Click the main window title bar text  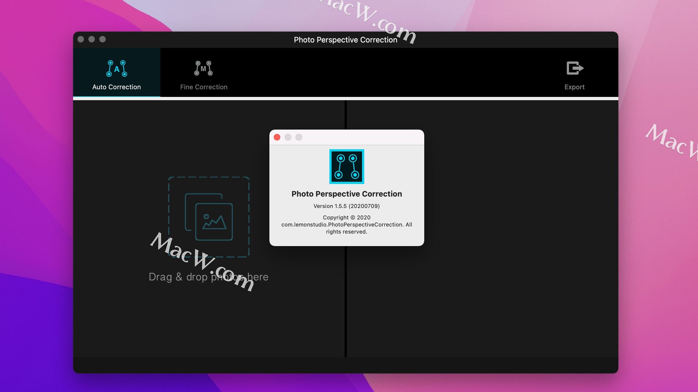[x=345, y=40]
